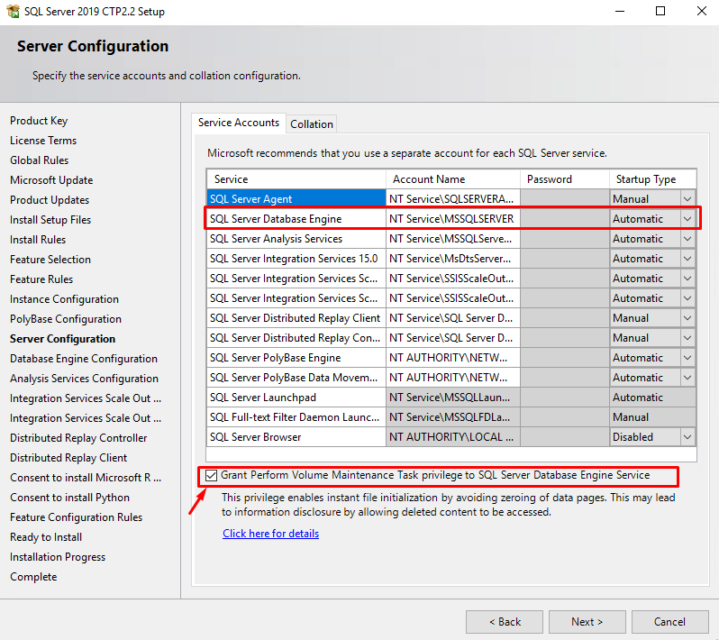This screenshot has height=640, width=719.
Task: Click Distributed Replay Controller step in sidebar
Action: pyautogui.click(x=78, y=438)
